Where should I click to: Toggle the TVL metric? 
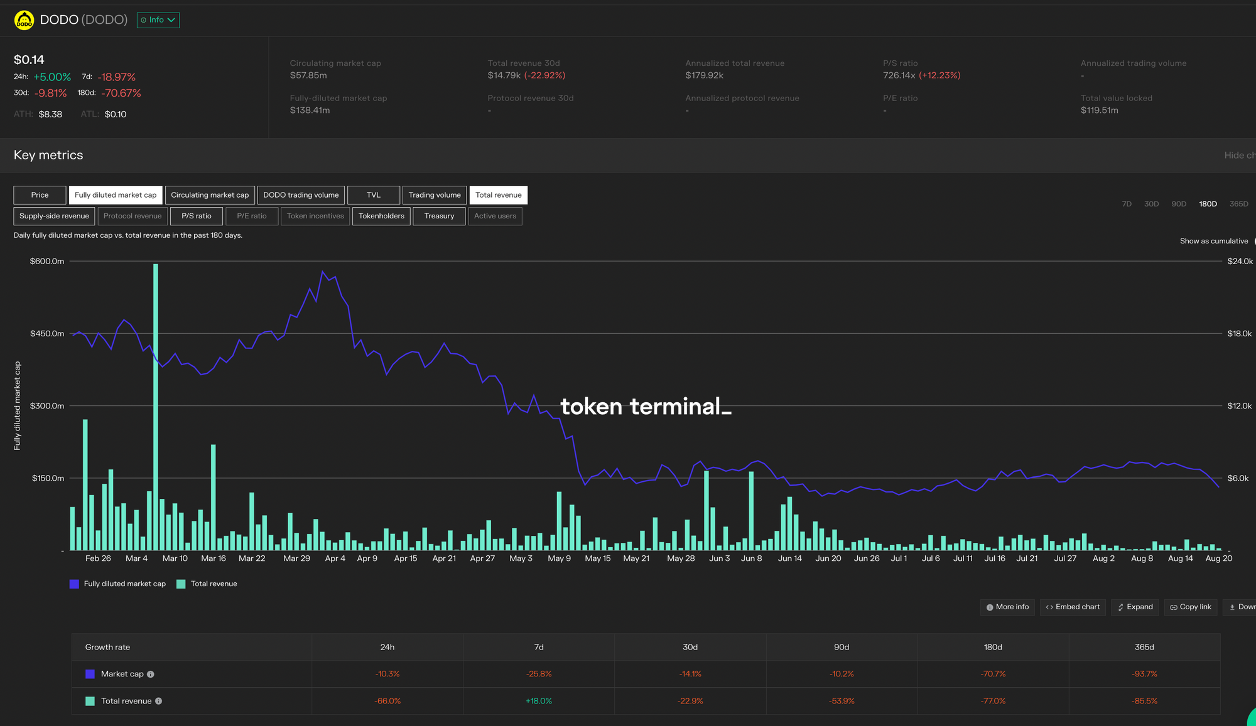(374, 195)
